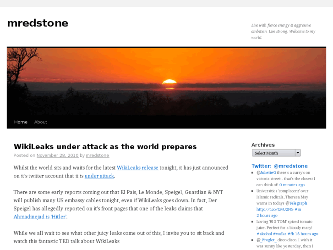Open the 0 minutes ago tweet link
333x250 pixels.
(292, 185)
